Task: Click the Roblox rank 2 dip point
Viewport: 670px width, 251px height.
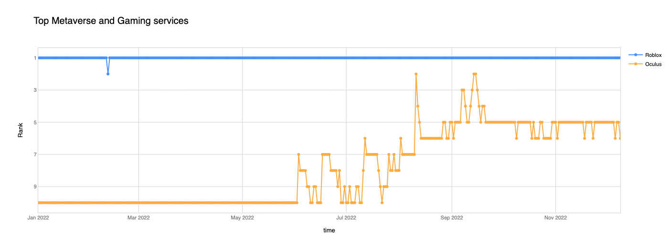Action: [108, 74]
